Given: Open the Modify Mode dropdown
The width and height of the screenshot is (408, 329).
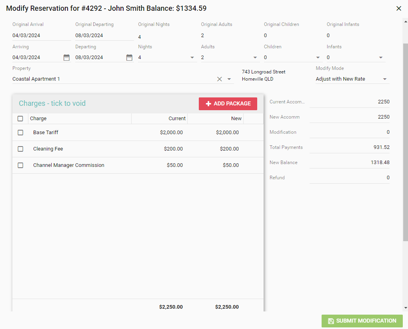Looking at the screenshot, I should point(385,79).
